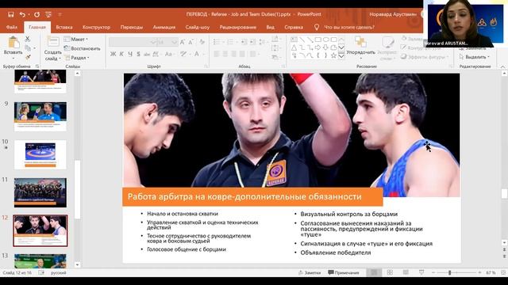The width and height of the screenshot is (508, 285).
Task: Open the Help (Справка) tab
Action: point(294,27)
